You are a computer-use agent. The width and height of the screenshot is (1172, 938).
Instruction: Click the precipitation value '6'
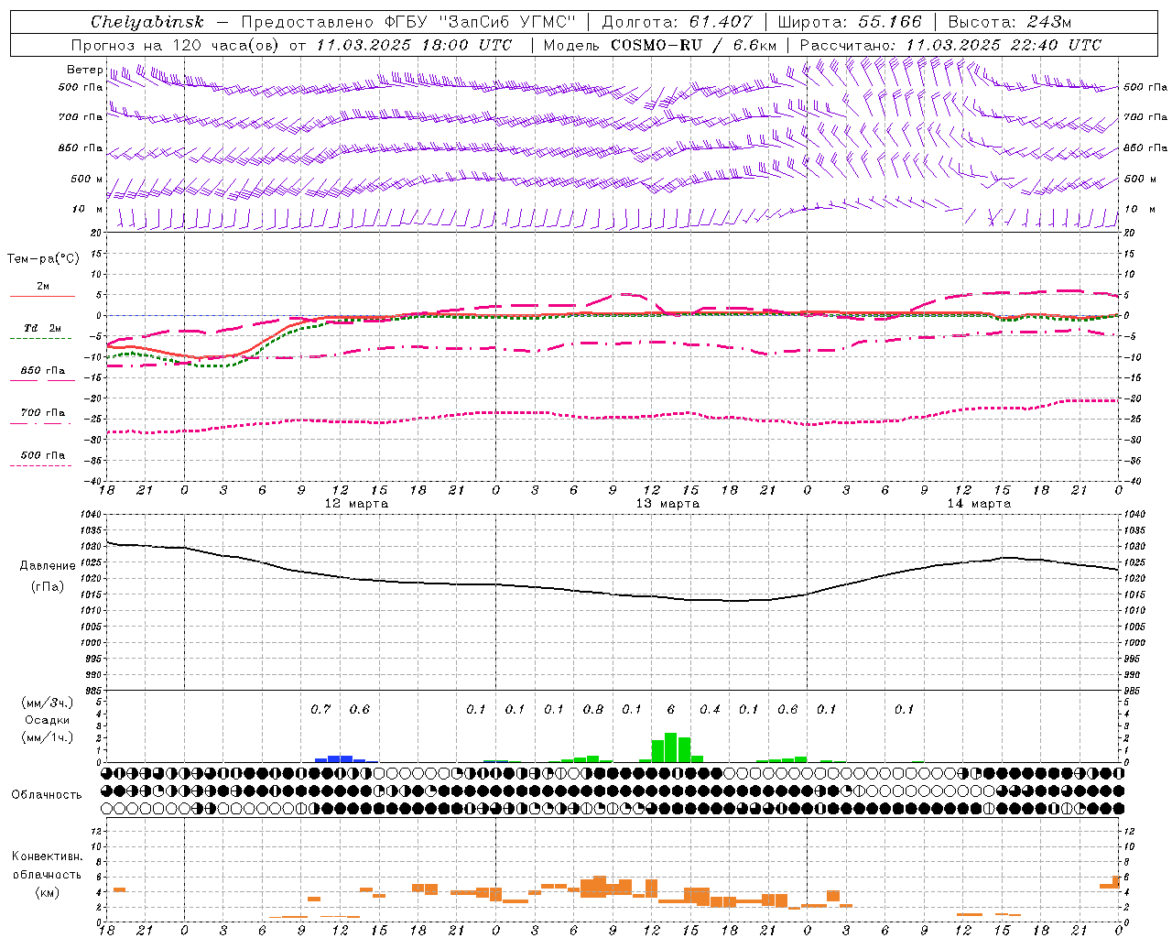(x=671, y=709)
